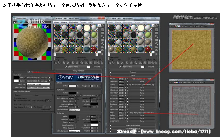Expand the Reflect interpolation rollout

tap(133, 125)
